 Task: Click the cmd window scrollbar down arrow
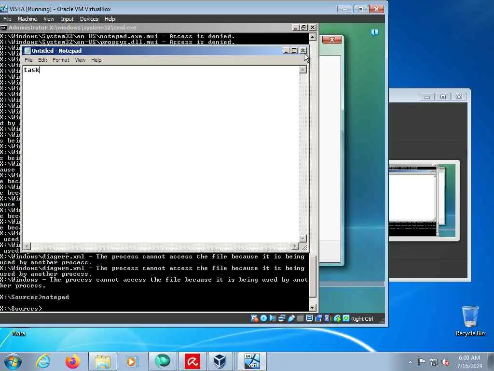tap(313, 308)
